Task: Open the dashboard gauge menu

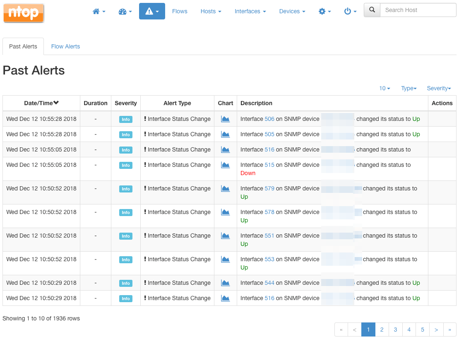Action: pos(125,12)
